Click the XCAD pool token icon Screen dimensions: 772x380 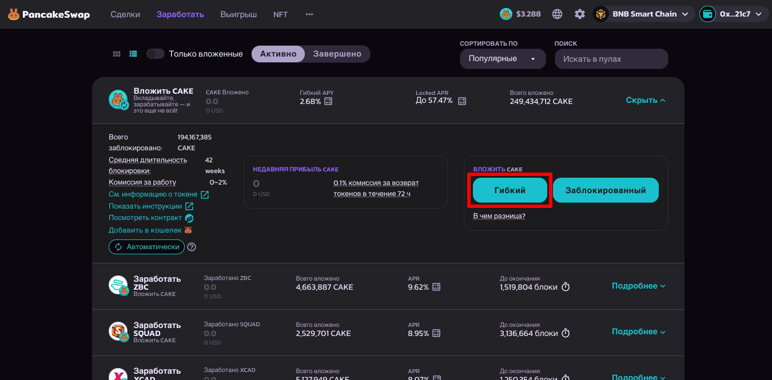coord(118,374)
